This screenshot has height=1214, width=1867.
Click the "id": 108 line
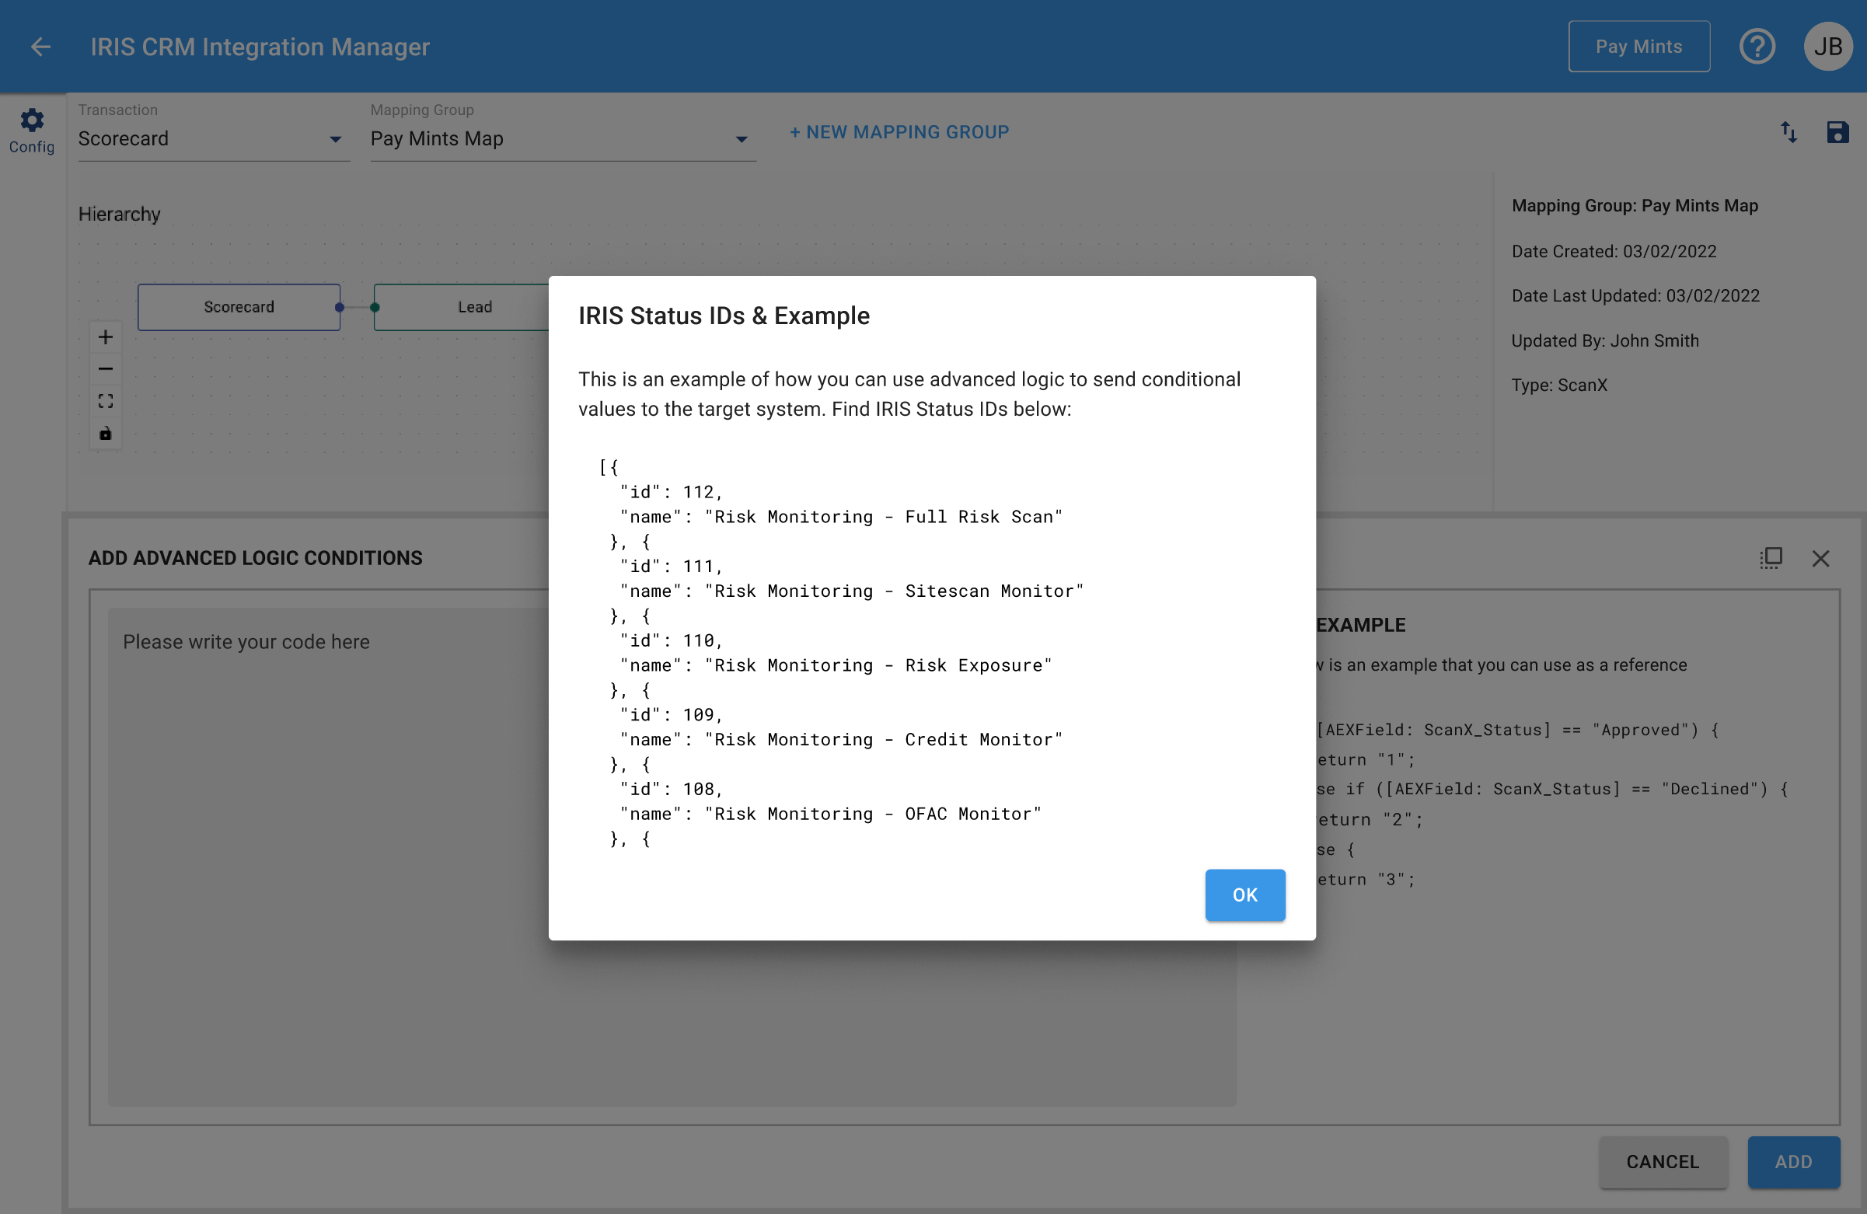pos(671,789)
